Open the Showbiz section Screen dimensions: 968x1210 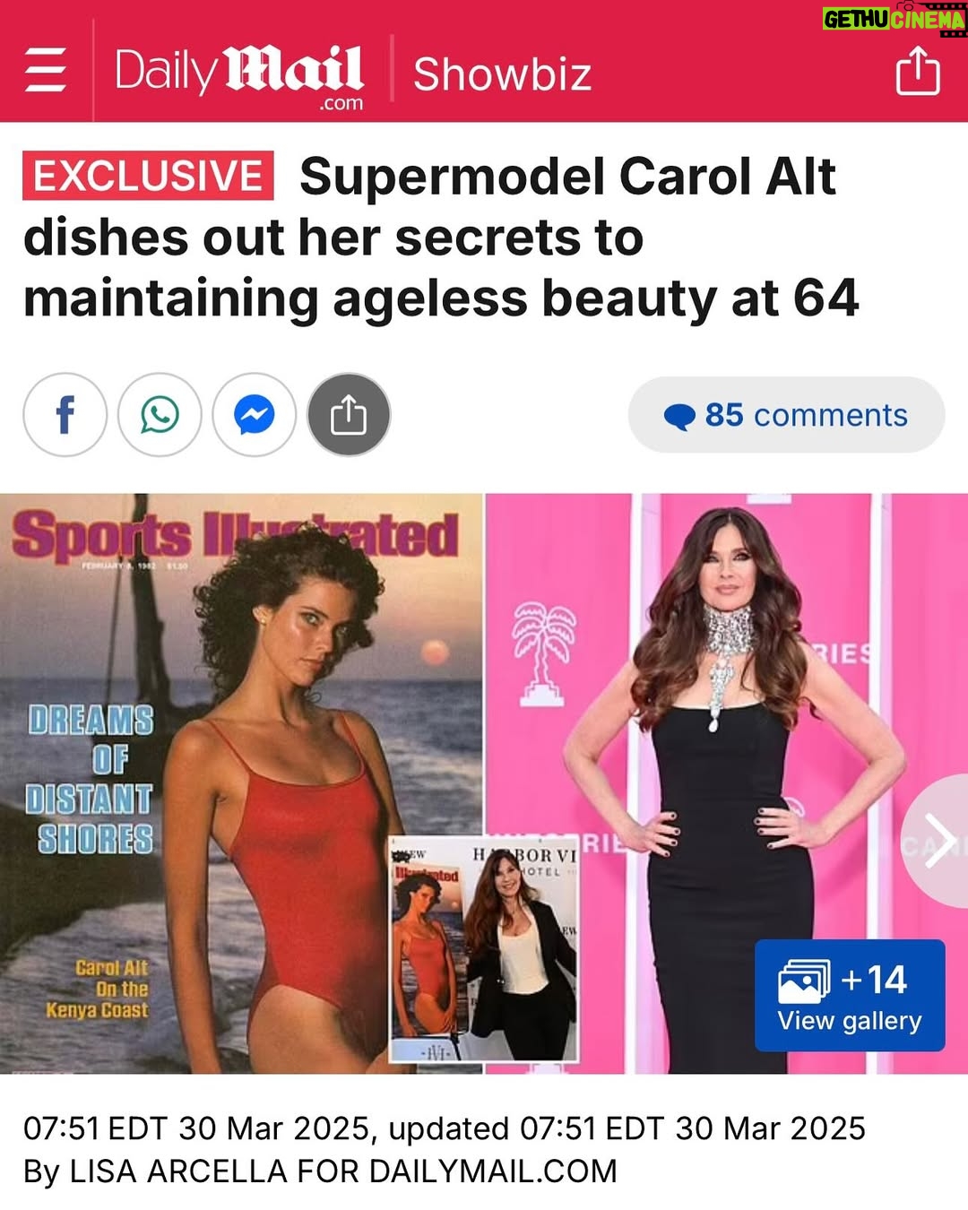pos(502,74)
